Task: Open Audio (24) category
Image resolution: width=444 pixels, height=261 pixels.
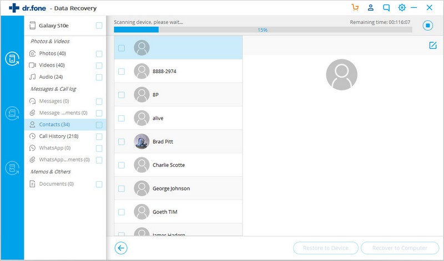Action: (x=51, y=76)
